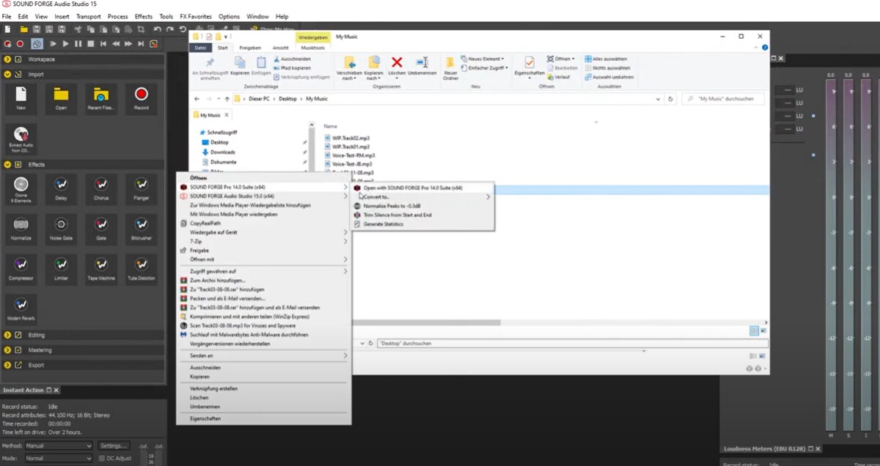The width and height of the screenshot is (880, 466).
Task: Click Ausschneiden in the Explorer ribbon
Action: 292,59
